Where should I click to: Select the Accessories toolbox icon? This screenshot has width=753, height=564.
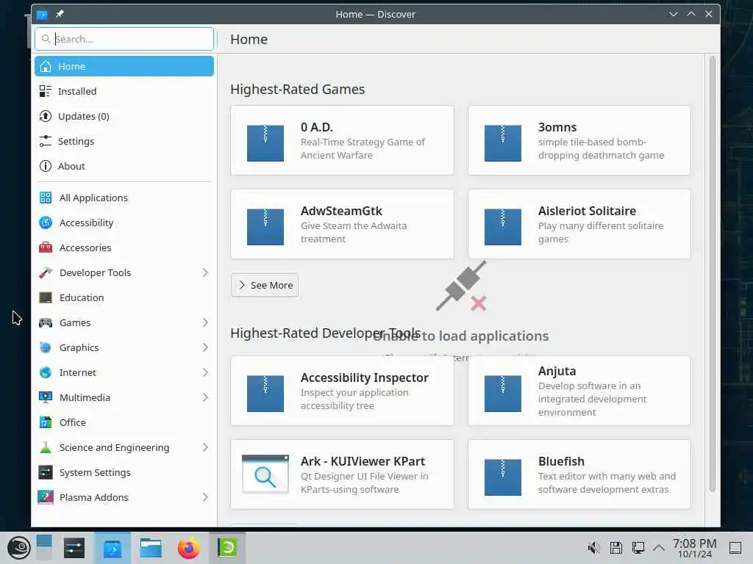[x=46, y=247]
